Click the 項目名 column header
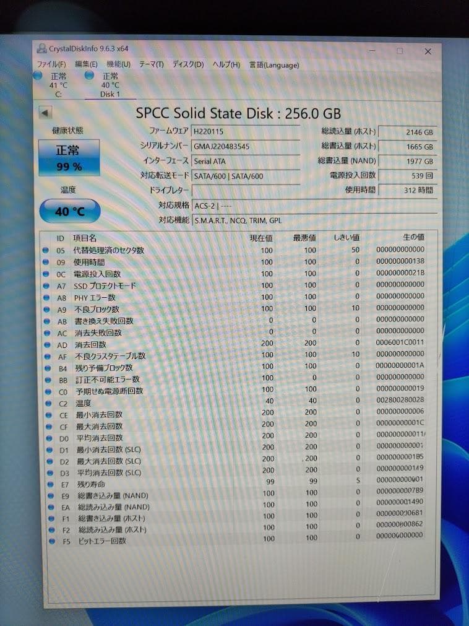Viewport: 469px width, 626px height. (x=85, y=238)
